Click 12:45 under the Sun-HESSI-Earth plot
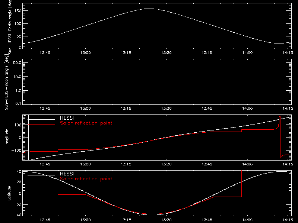Screen dimensions: 298x223 [45, 53]
